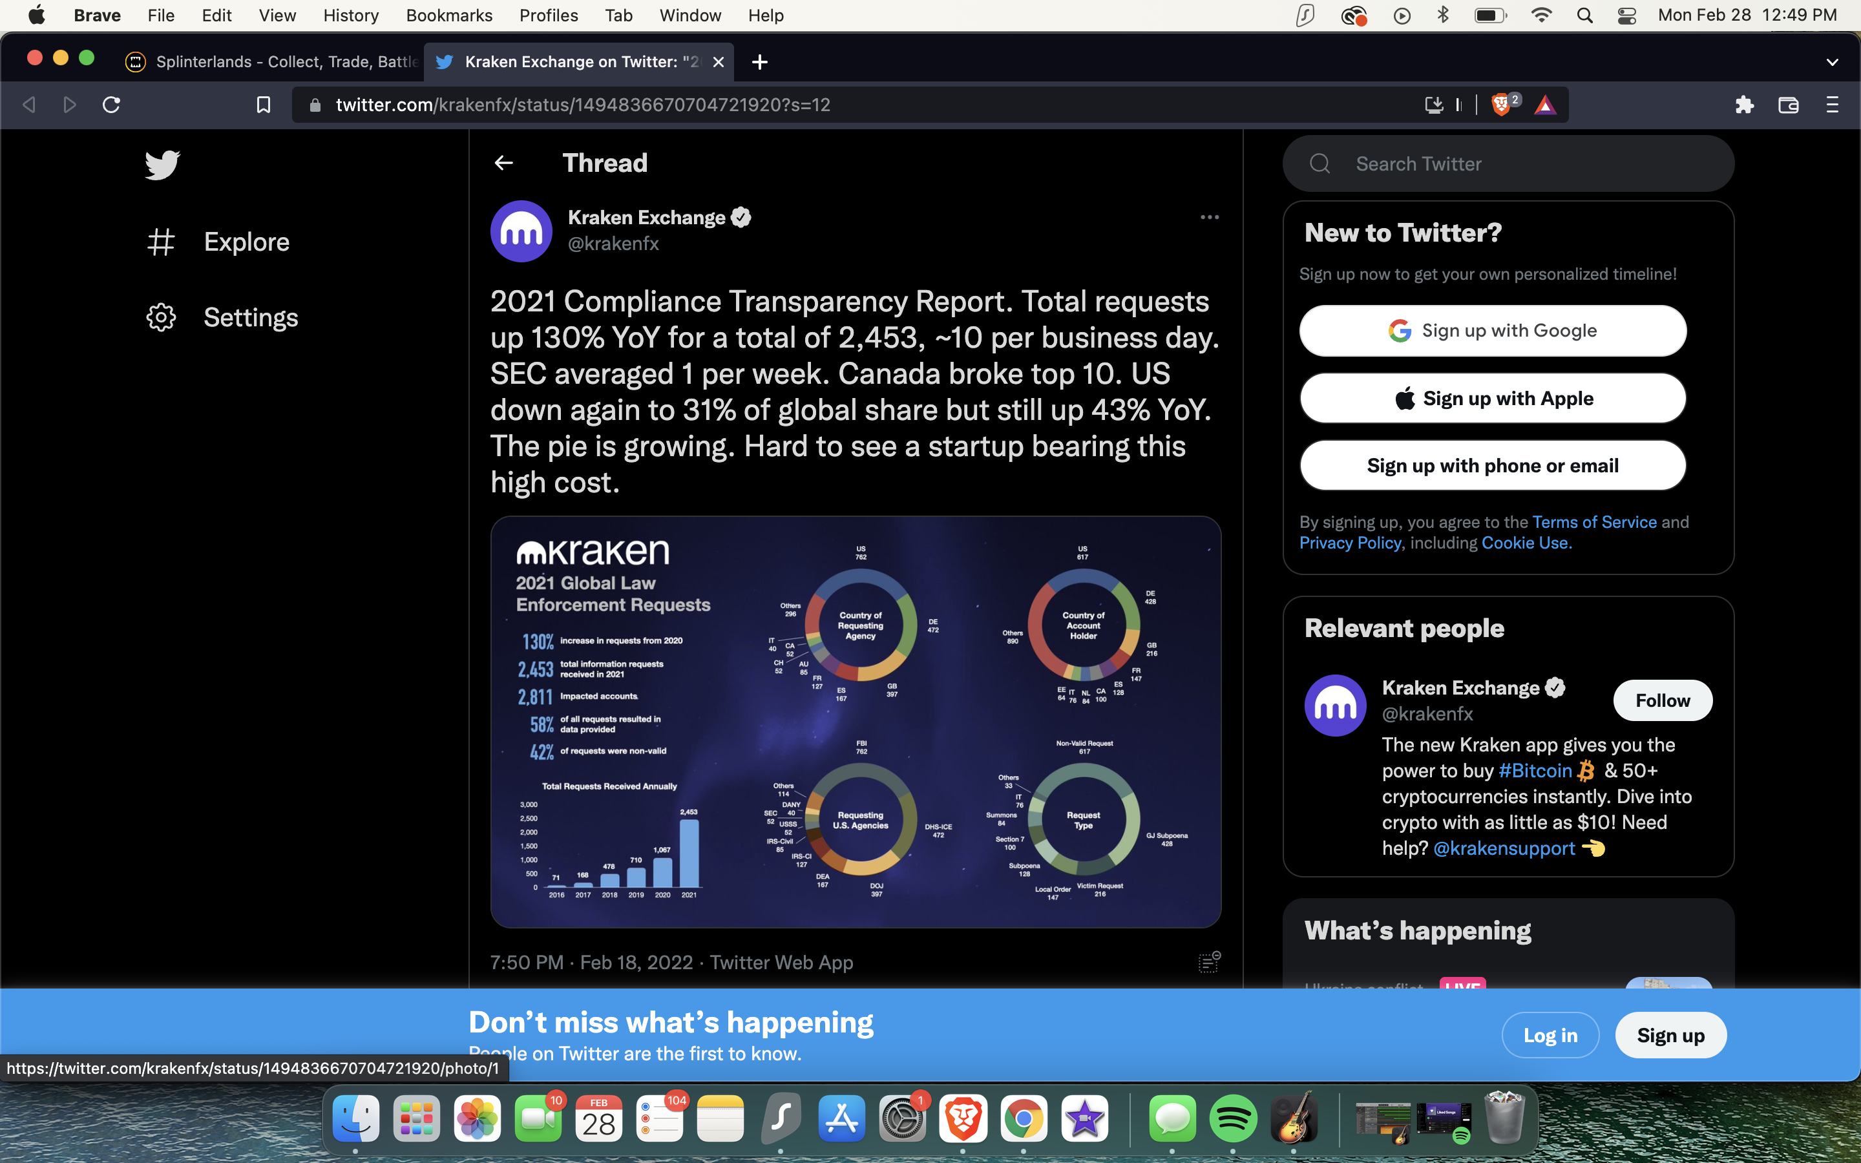Reload the current page
Viewport: 1861px width, 1163px height.
click(112, 105)
